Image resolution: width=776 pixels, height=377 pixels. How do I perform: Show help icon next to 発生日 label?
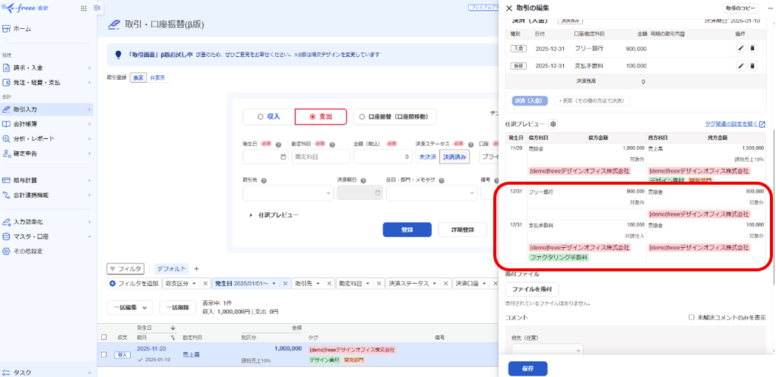278,145
